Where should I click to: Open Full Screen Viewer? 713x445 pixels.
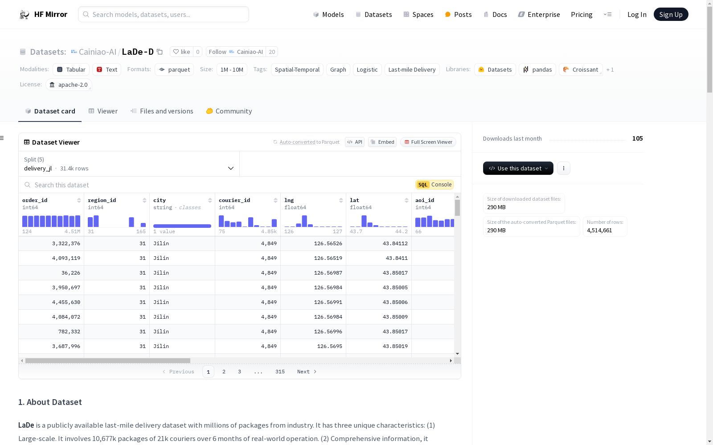(428, 142)
